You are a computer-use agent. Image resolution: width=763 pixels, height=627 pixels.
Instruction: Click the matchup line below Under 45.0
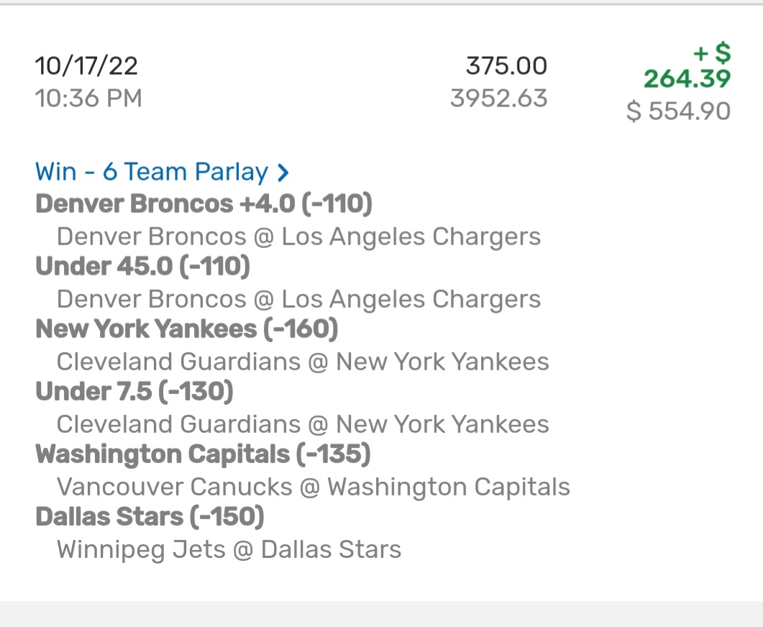tap(298, 298)
